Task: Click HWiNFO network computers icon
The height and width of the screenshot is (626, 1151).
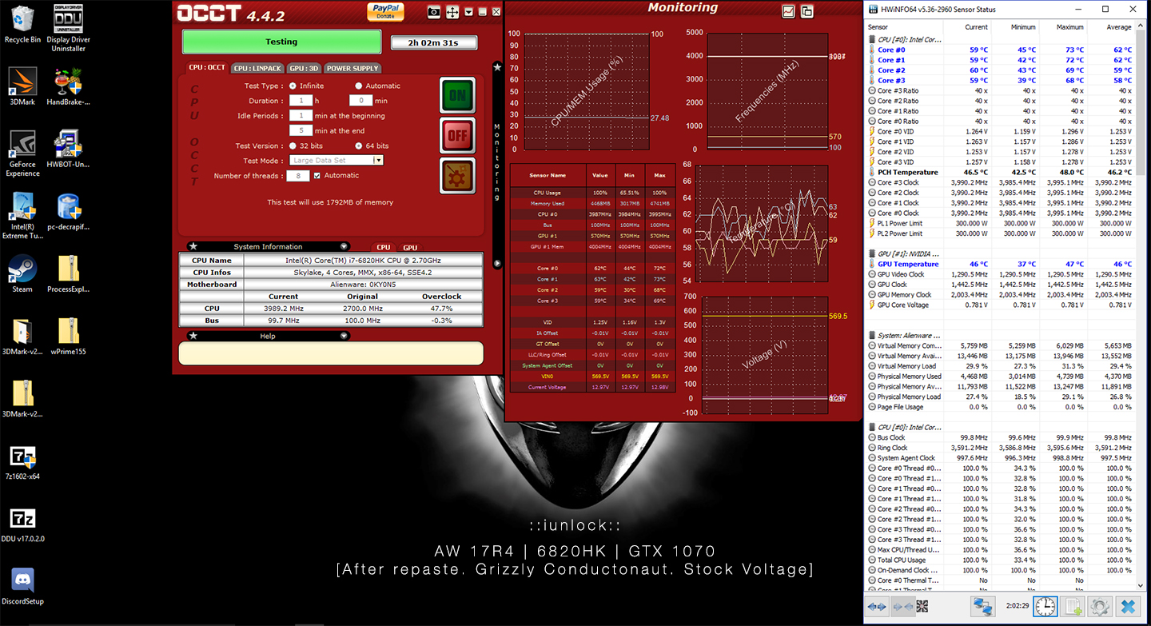Action: click(x=982, y=607)
